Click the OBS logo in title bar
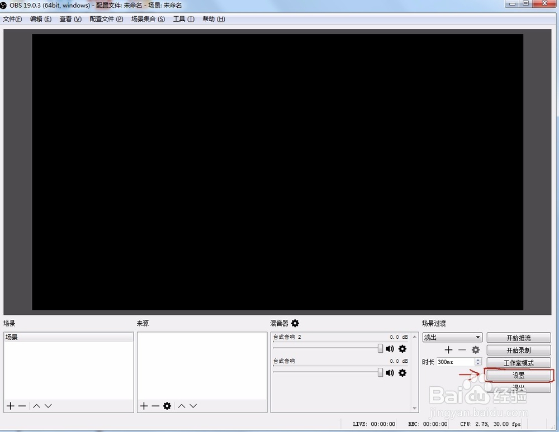Image resolution: width=559 pixels, height=432 pixels. 3,6
